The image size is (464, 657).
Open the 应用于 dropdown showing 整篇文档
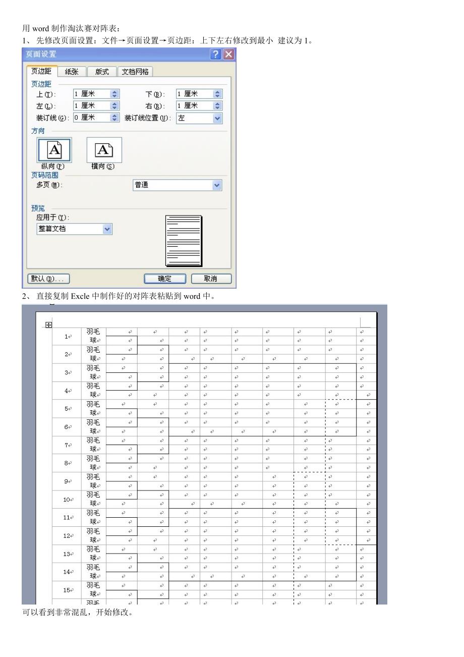pos(106,229)
